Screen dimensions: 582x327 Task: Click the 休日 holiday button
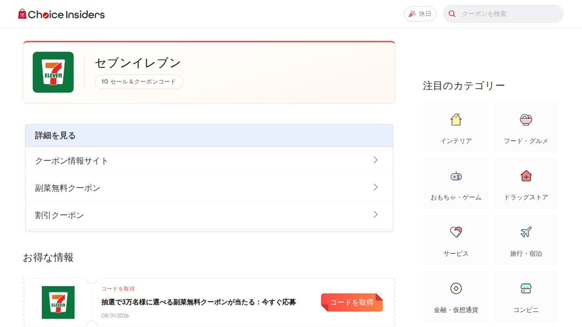click(420, 14)
